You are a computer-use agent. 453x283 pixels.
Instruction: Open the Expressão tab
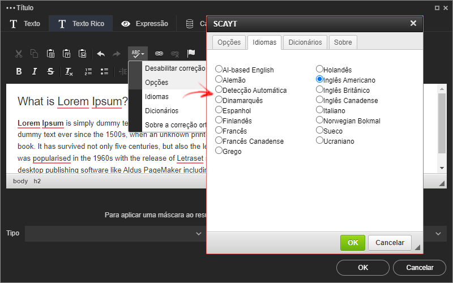click(144, 24)
